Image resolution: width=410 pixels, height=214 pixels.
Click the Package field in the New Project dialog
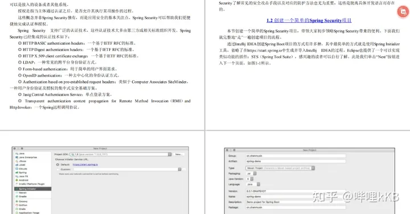pos(296,208)
